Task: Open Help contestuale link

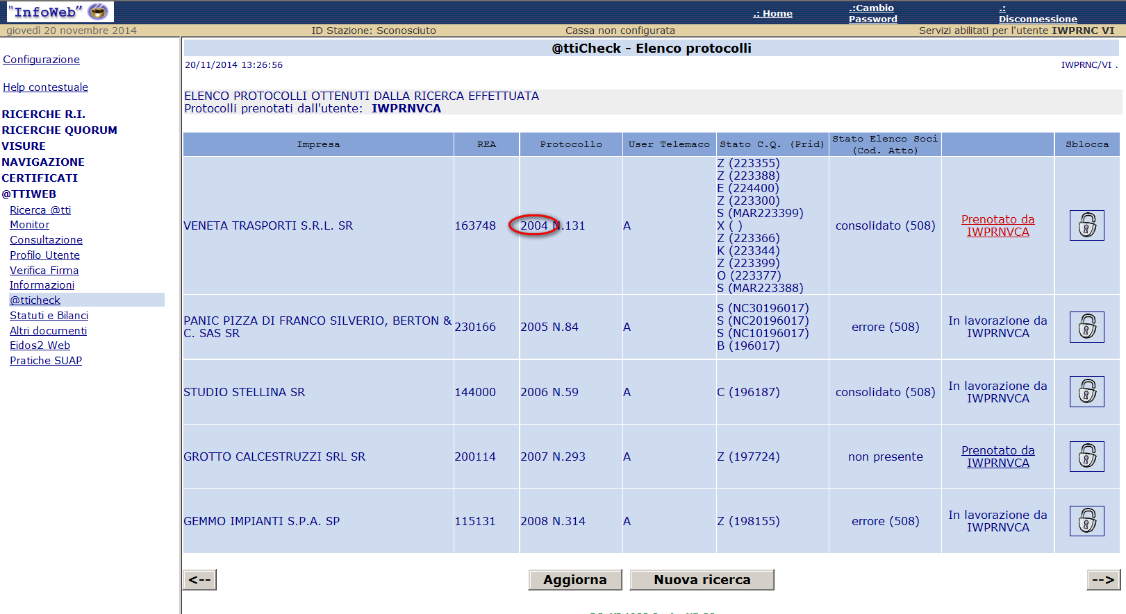Action: (x=45, y=87)
